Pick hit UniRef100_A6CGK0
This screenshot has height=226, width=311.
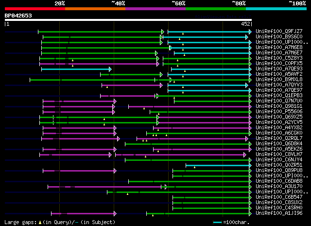tap(279, 133)
